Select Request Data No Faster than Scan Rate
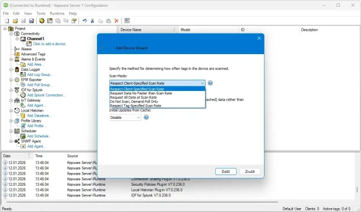This screenshot has height=212, width=361. (157, 93)
